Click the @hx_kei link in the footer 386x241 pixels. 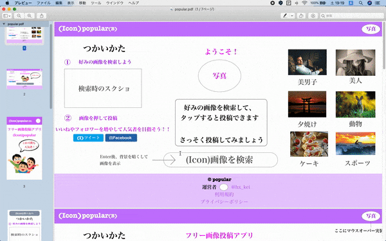(241, 187)
